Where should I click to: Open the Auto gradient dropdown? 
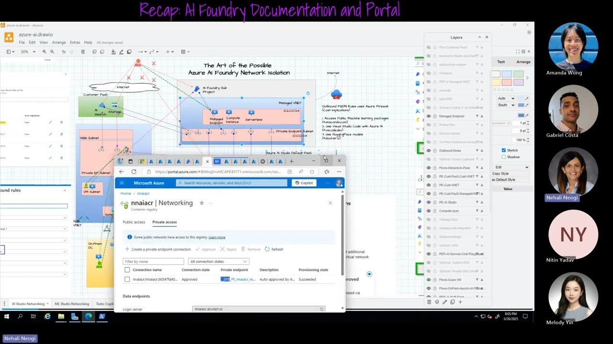pos(506,98)
